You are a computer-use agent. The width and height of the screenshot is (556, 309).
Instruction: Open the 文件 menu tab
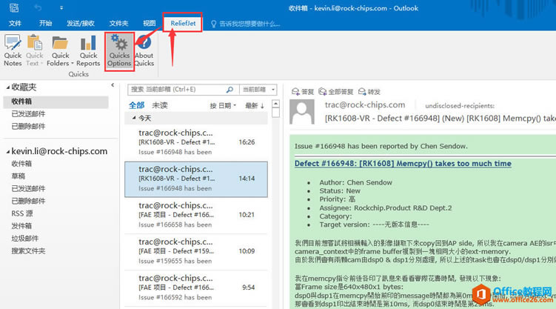click(x=15, y=24)
